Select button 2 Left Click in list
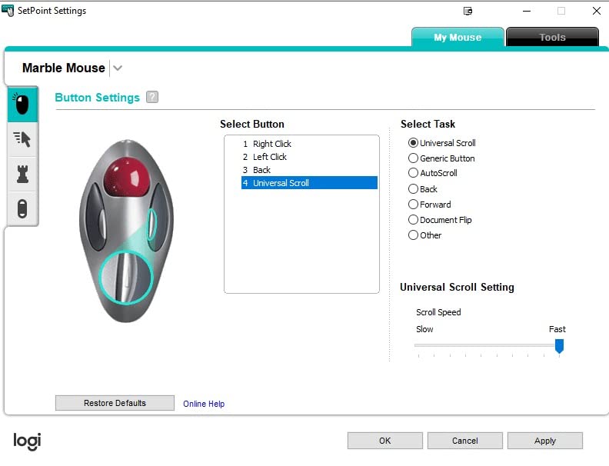Image resolution: width=609 pixels, height=466 pixels. click(309, 157)
